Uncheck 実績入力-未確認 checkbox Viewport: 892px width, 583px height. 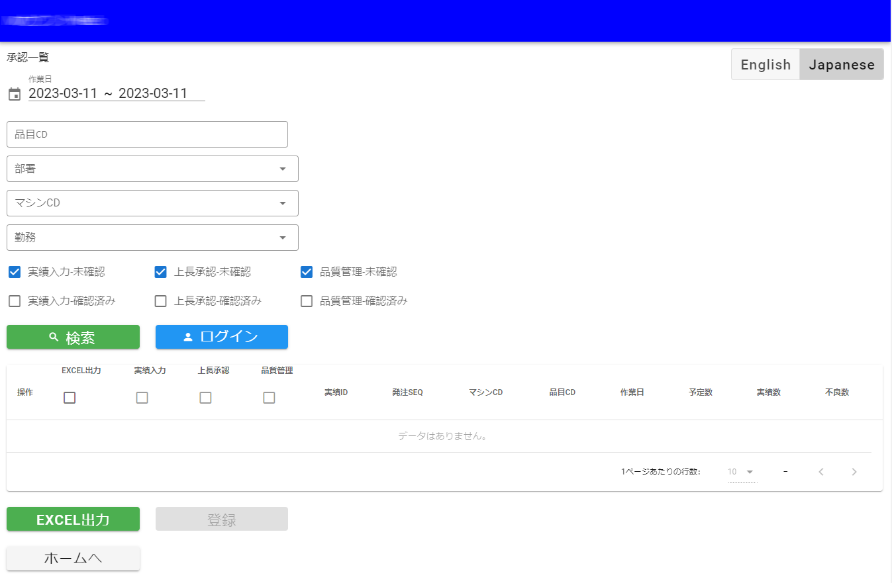[15, 272]
